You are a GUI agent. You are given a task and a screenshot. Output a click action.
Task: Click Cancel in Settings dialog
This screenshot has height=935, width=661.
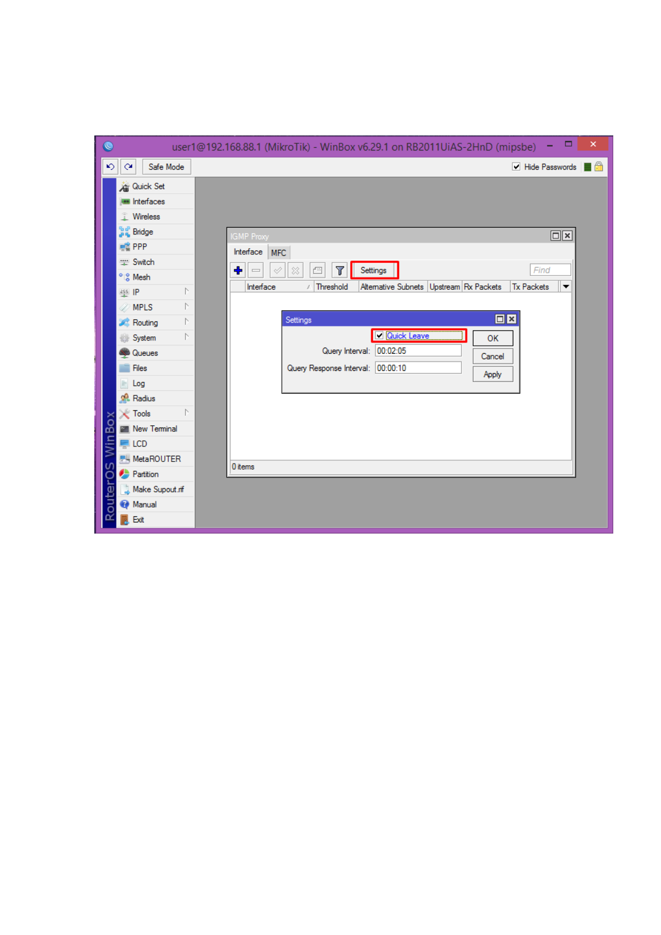coord(493,356)
